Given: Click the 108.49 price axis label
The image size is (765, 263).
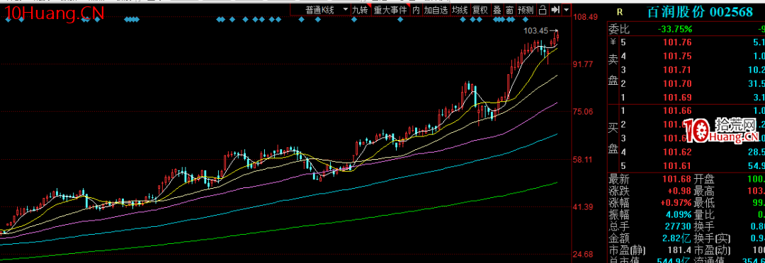Looking at the screenshot, I should tap(586, 17).
